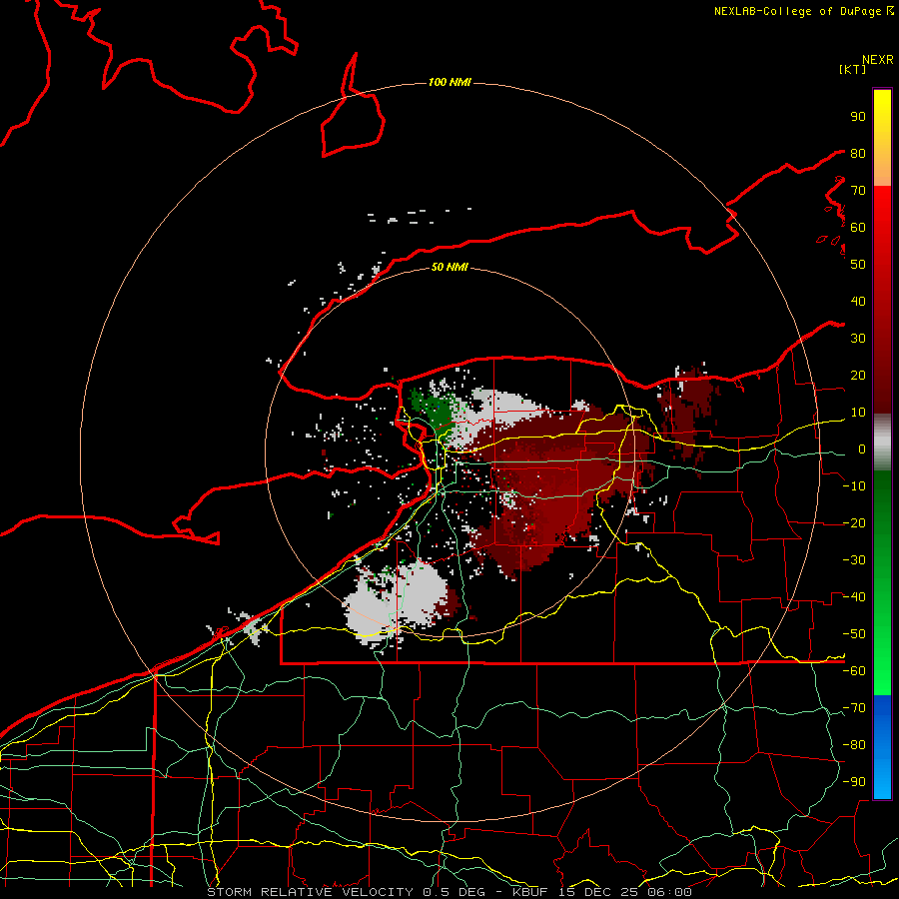Click the [KT] units label
Screen dimensions: 899x899
pyautogui.click(x=853, y=70)
